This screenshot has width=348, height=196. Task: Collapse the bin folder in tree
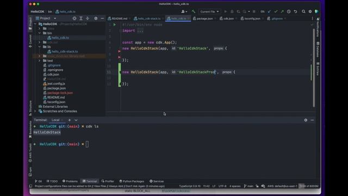tap(40, 33)
